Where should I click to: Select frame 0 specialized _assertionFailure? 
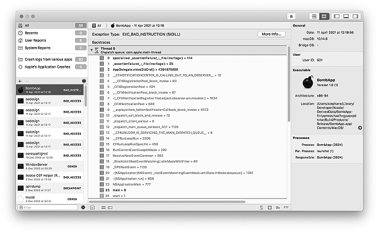pos(187,58)
